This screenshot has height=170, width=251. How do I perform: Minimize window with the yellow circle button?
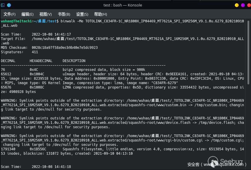[237, 5]
